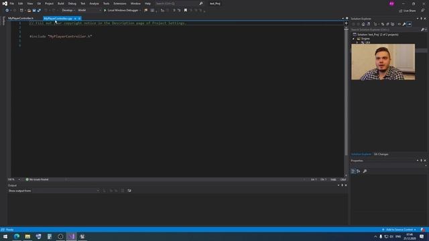Open the debugger target dropdown arrow
The height and width of the screenshot is (241, 429).
click(140, 11)
